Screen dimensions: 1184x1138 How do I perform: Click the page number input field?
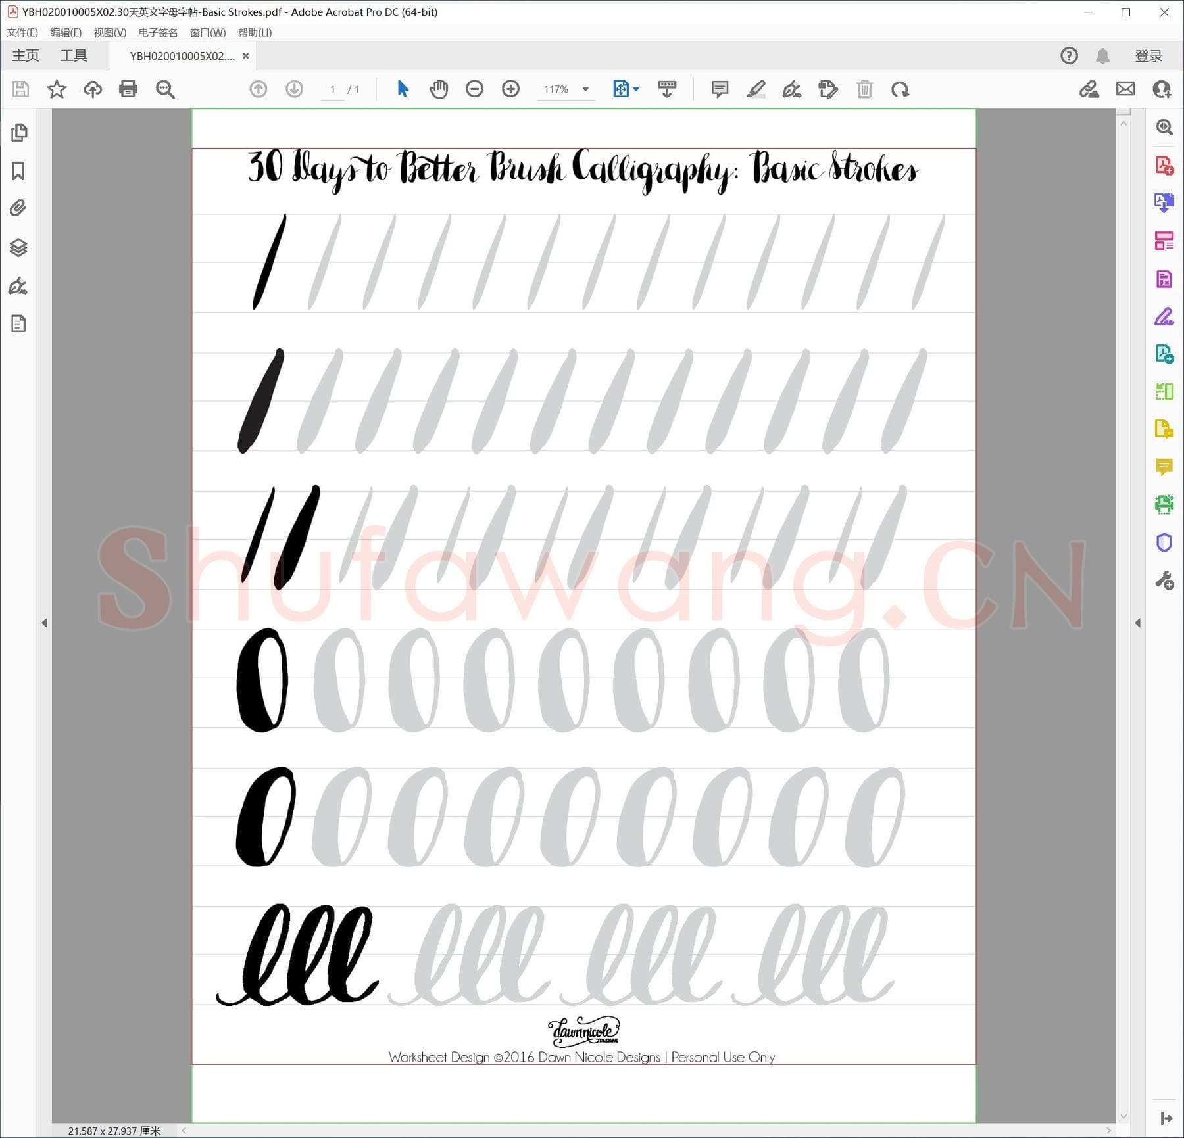click(333, 89)
